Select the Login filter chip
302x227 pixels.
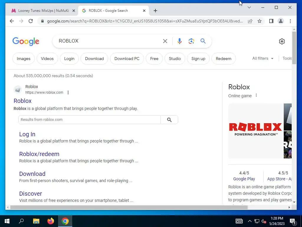[69, 59]
